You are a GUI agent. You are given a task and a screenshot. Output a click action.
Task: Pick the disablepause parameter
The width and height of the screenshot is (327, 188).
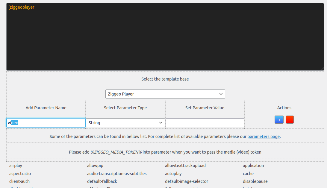(255, 181)
